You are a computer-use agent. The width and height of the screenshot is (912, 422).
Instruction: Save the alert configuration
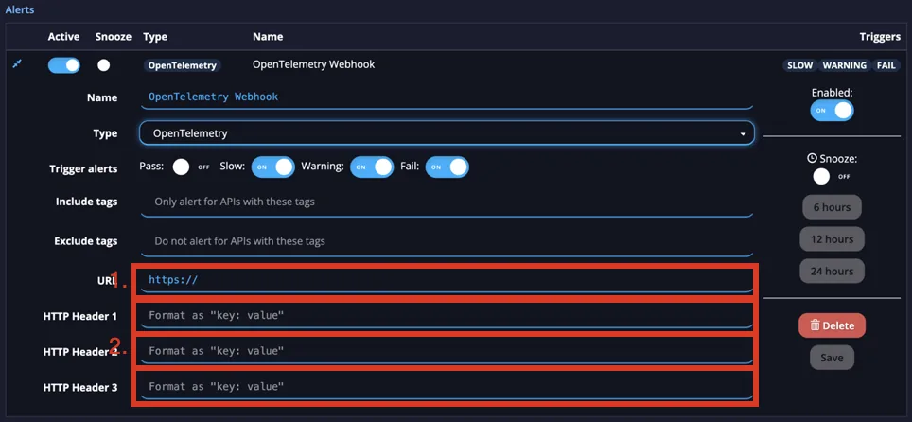click(832, 358)
